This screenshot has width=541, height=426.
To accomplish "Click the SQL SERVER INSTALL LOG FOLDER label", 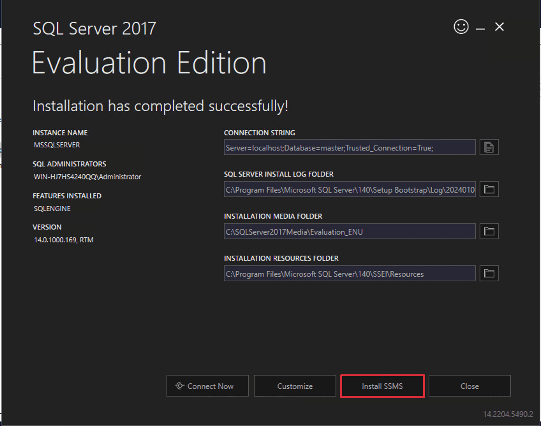I will pos(278,174).
